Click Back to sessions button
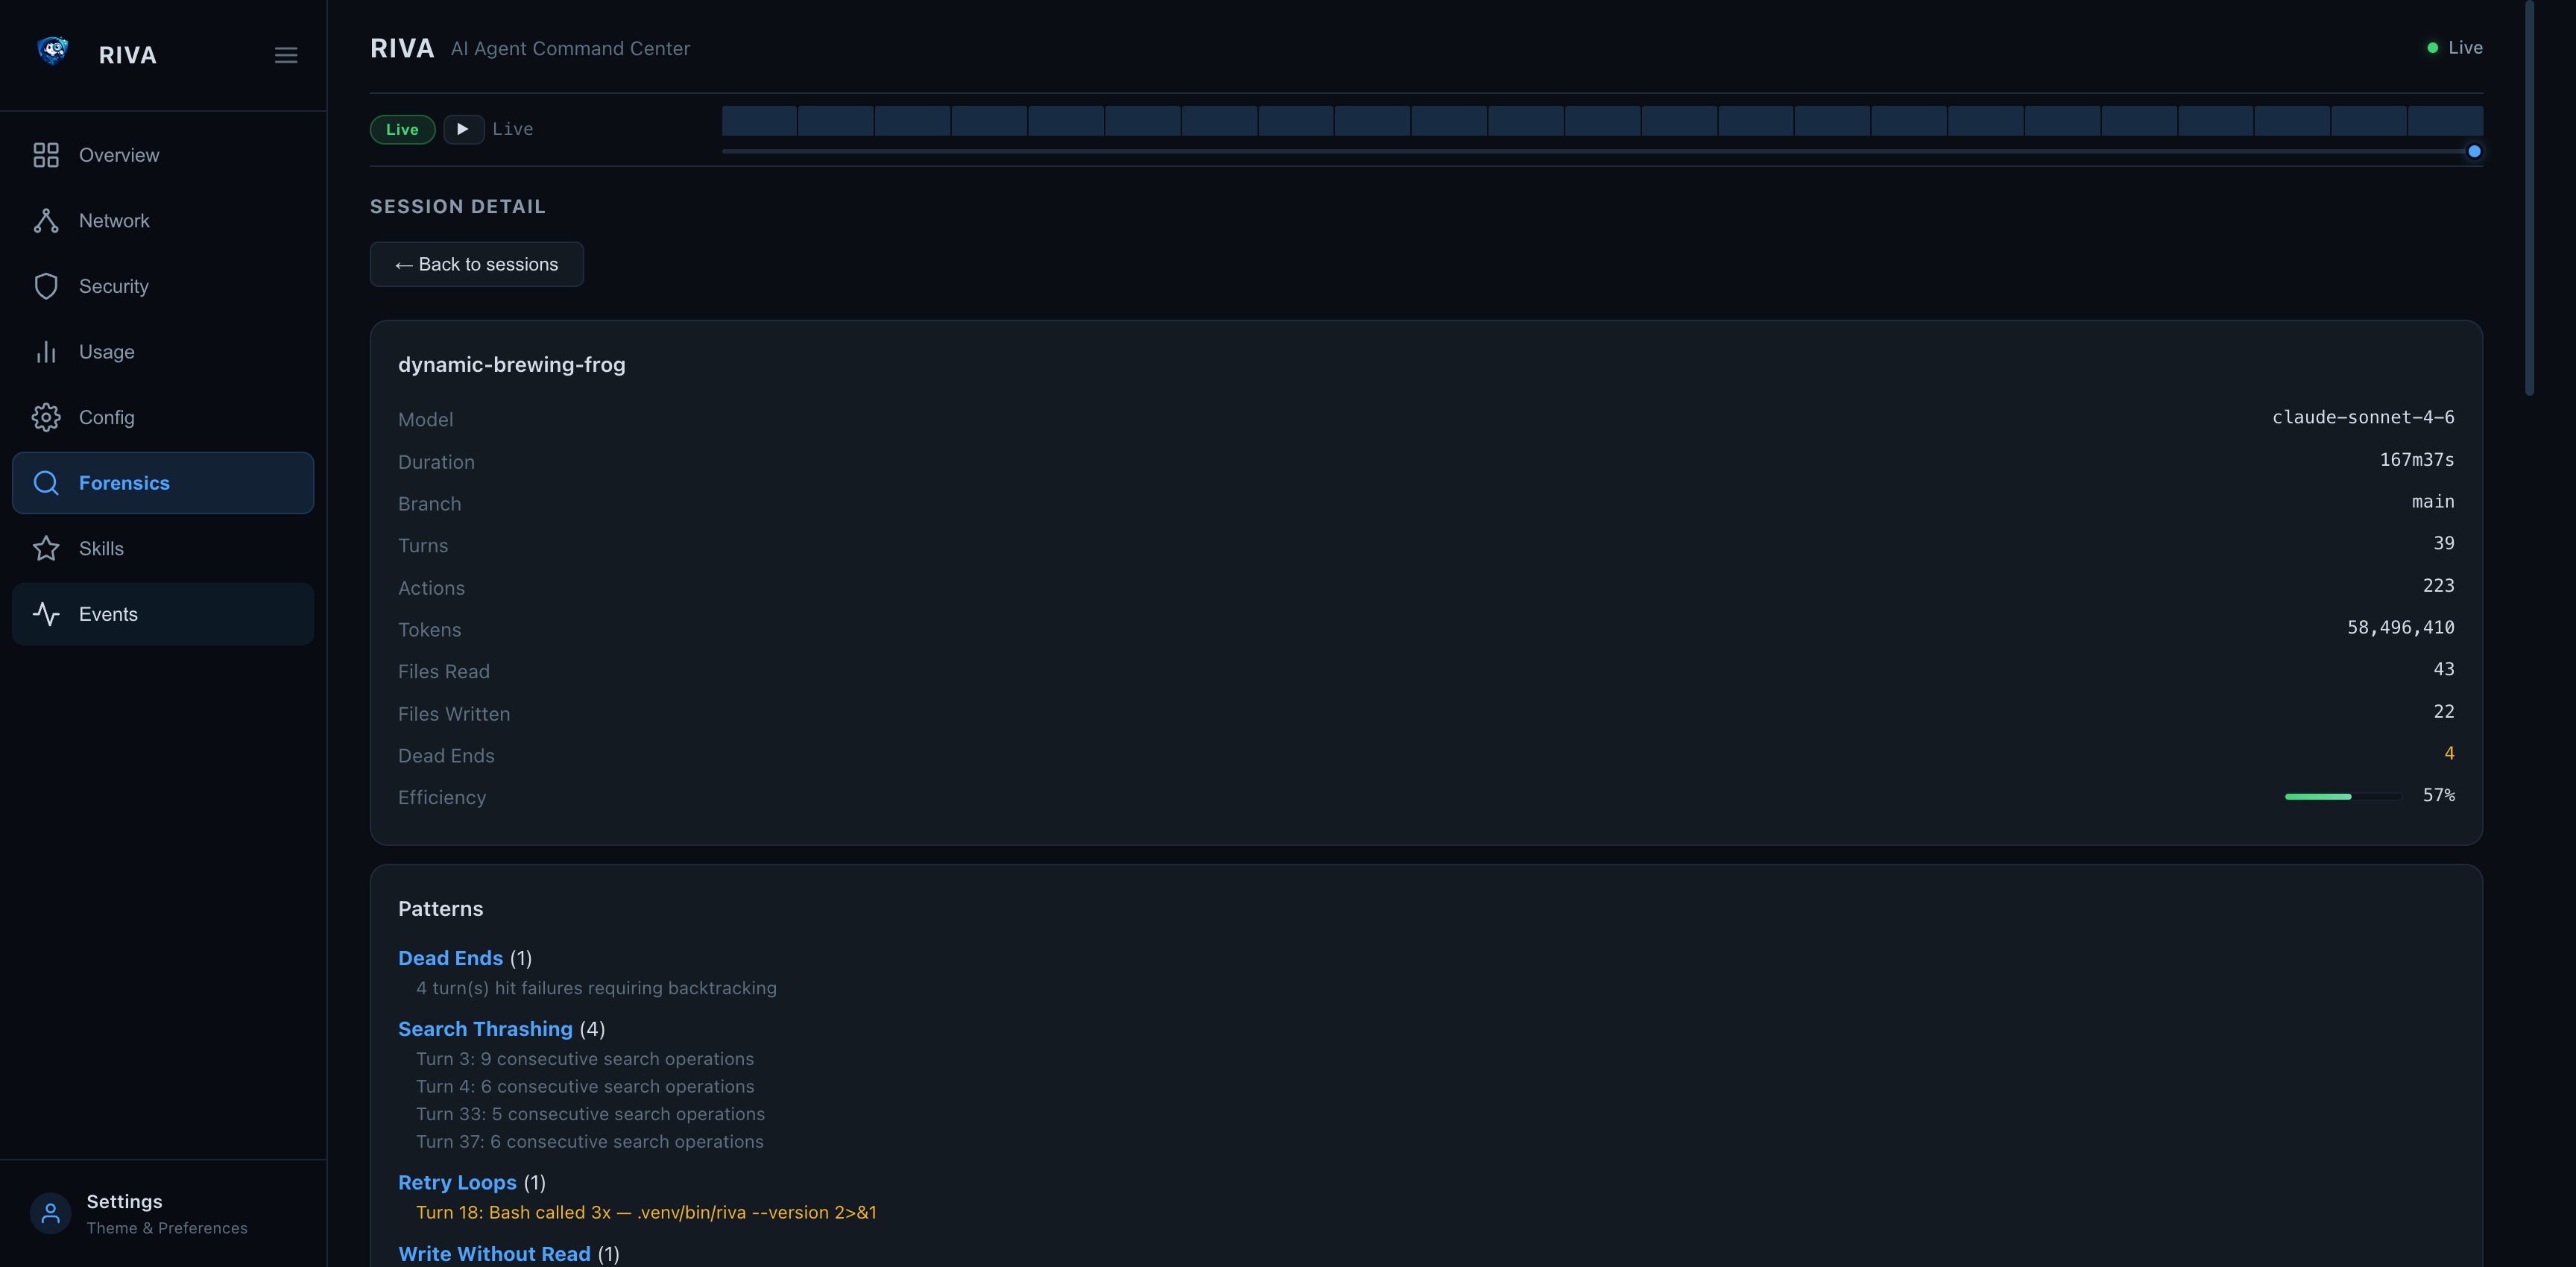Viewport: 2576px width, 1267px height. click(x=476, y=264)
